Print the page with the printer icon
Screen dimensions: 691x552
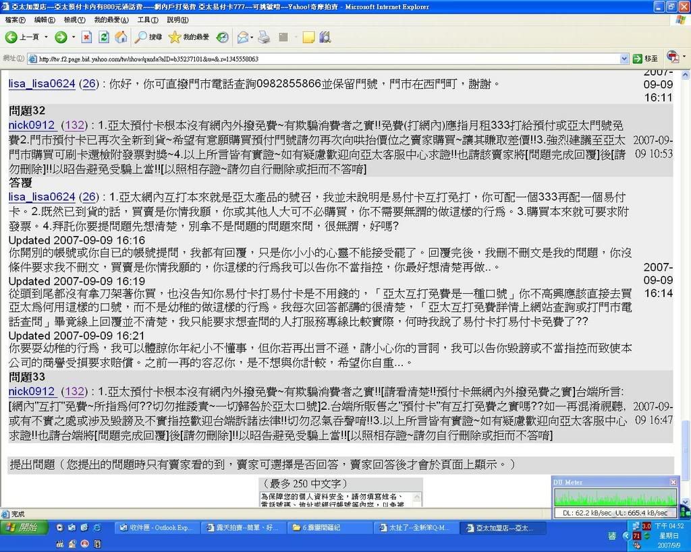[264, 38]
